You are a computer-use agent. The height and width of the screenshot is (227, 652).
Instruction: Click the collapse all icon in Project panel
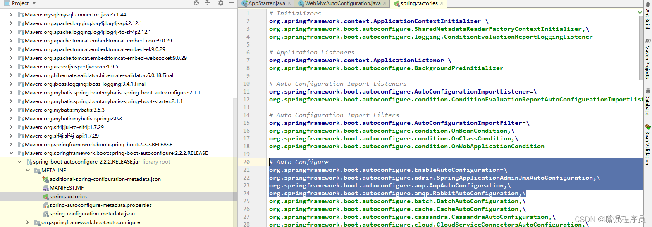tap(207, 3)
